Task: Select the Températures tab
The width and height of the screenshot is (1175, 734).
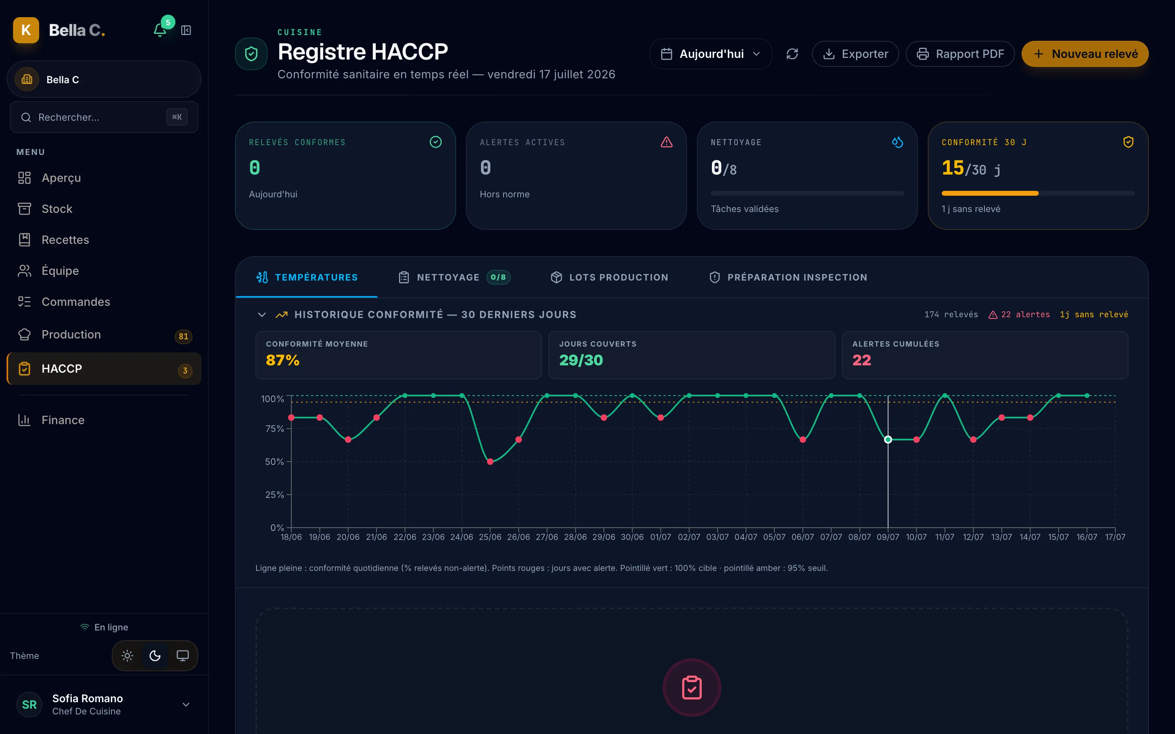Action: click(x=307, y=277)
